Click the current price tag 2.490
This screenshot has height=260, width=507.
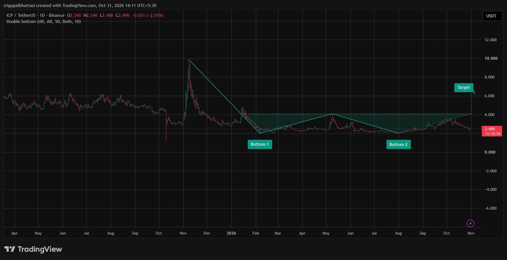(x=492, y=131)
